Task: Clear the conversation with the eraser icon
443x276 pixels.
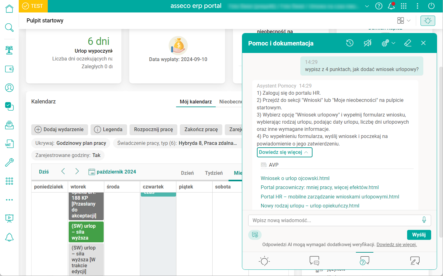Action: (x=408, y=43)
